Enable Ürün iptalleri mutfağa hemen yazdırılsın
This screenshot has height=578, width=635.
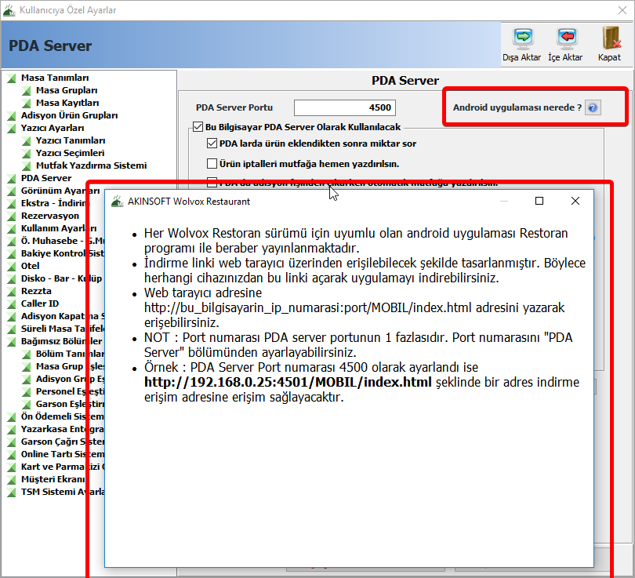click(x=212, y=164)
